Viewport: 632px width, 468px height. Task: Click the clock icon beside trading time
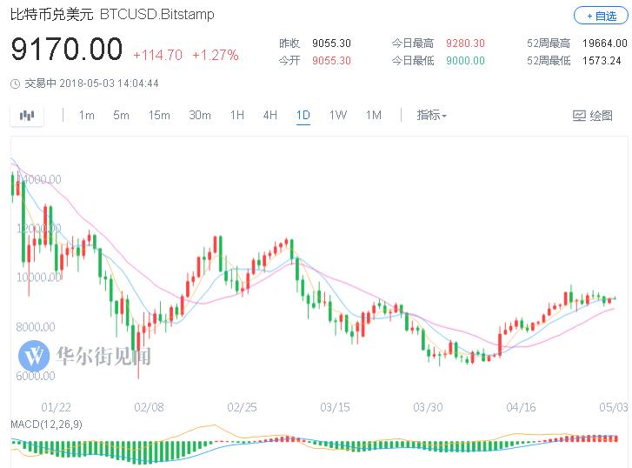coord(15,84)
